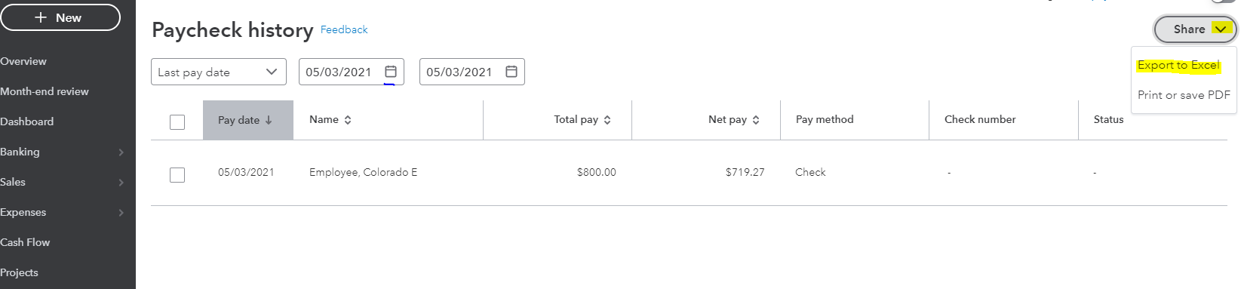The image size is (1241, 289).
Task: Tick the select-all header checkbox
Action: (x=177, y=122)
